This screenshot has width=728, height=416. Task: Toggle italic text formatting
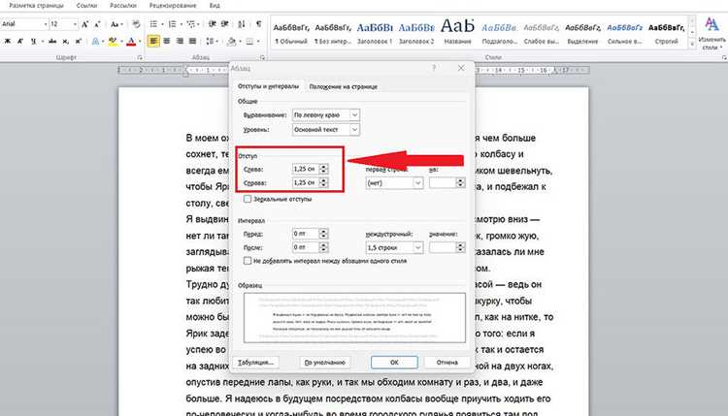pos(20,42)
